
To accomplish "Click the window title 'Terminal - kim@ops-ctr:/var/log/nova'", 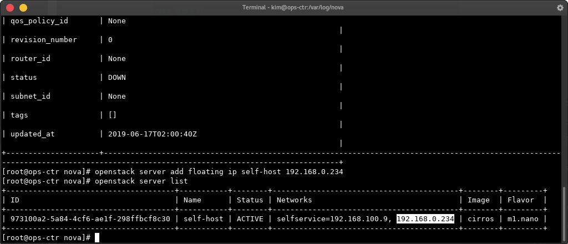I will tap(293, 8).
